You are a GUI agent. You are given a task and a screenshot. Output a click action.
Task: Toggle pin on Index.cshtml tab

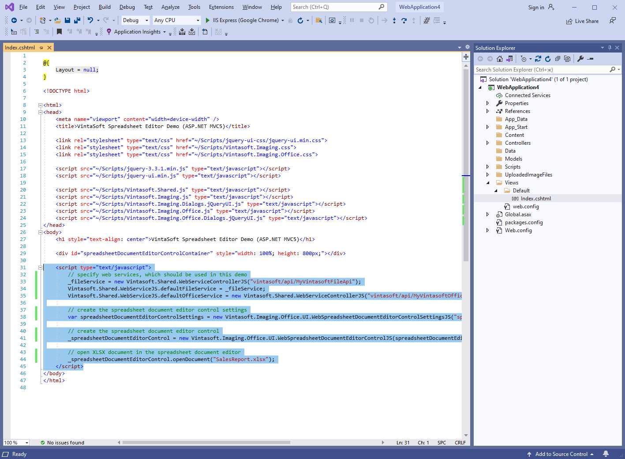[41, 48]
